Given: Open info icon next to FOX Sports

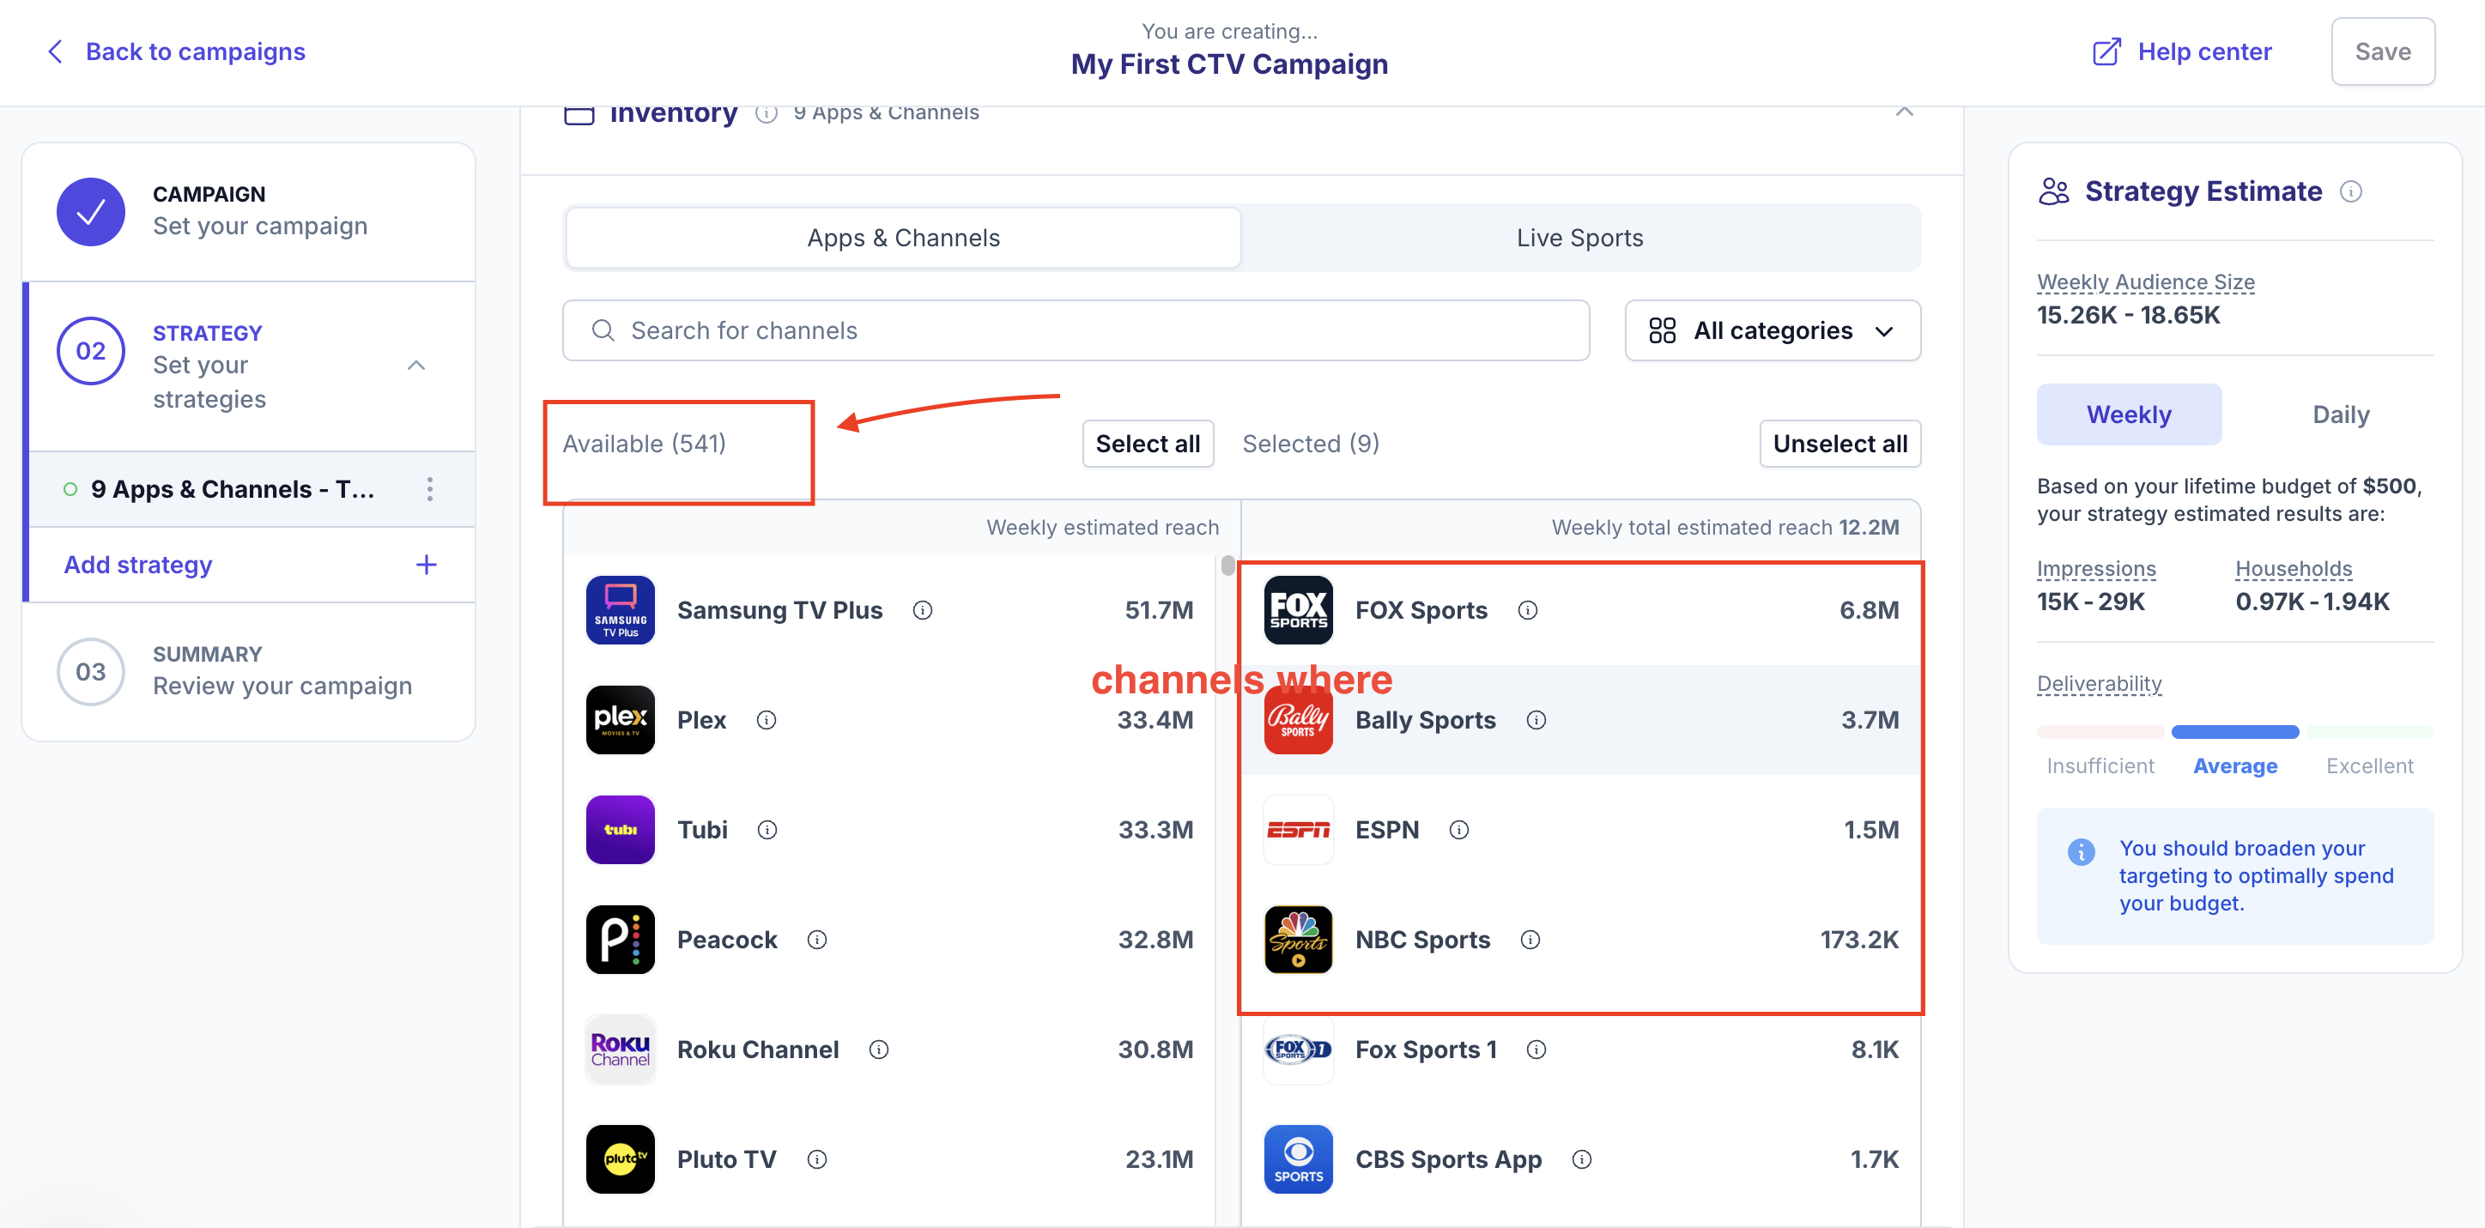Looking at the screenshot, I should tap(1528, 609).
